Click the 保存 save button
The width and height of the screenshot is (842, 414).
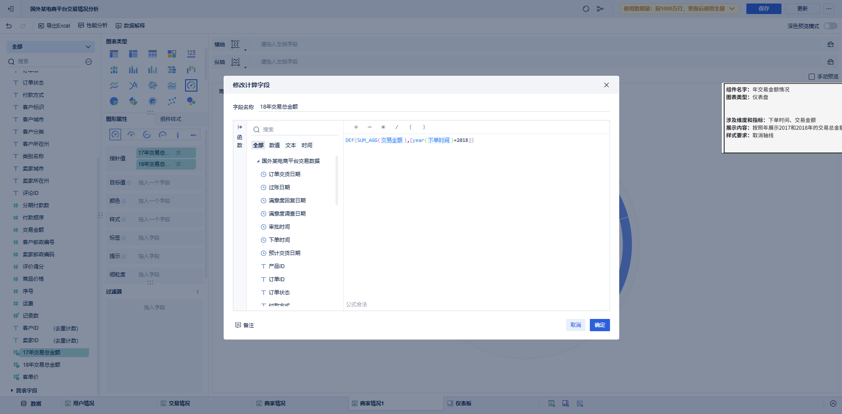click(764, 9)
